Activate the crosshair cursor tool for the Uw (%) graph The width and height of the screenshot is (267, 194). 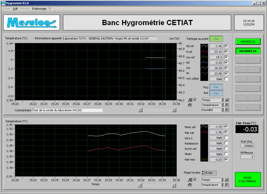pyautogui.click(x=195, y=100)
